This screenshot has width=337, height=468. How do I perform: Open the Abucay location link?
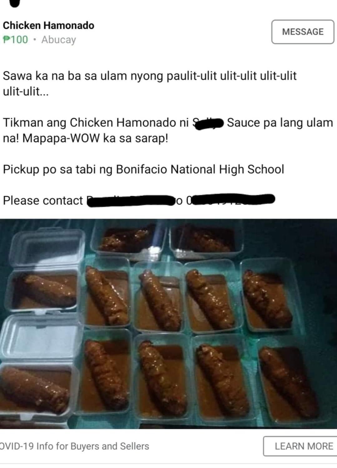(x=59, y=40)
